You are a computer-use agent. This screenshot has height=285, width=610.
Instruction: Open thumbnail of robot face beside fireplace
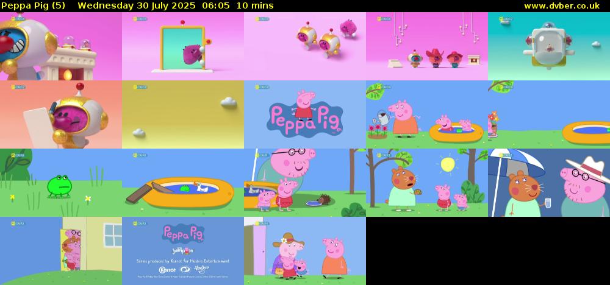[61, 46]
